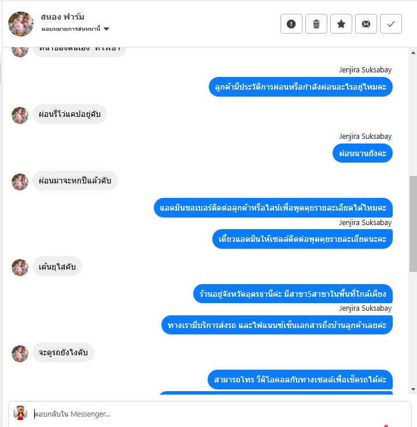Mark conversation unread with envelope icon
Viewport: 417px width, 427px height.
(366, 24)
